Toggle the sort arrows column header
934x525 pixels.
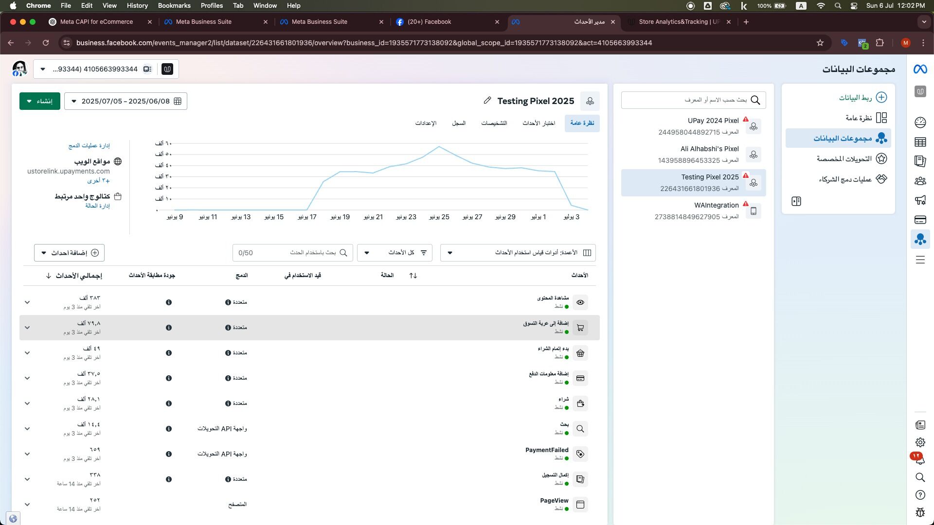413,276
